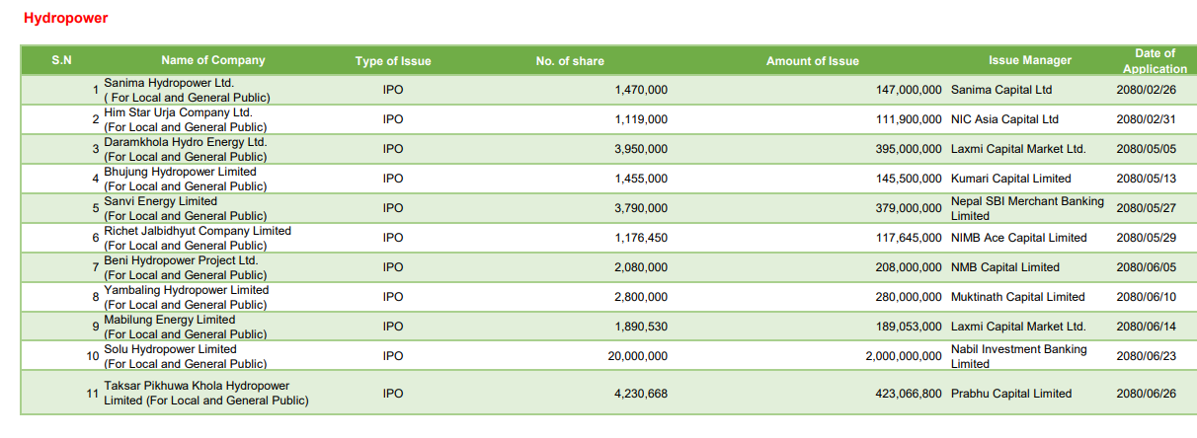Click the 2,000,000,000 amount for Solu Hydropower

(x=904, y=356)
